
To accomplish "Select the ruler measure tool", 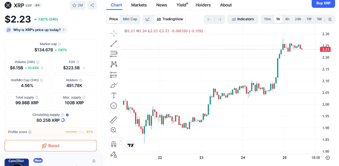I will click(x=114, y=119).
